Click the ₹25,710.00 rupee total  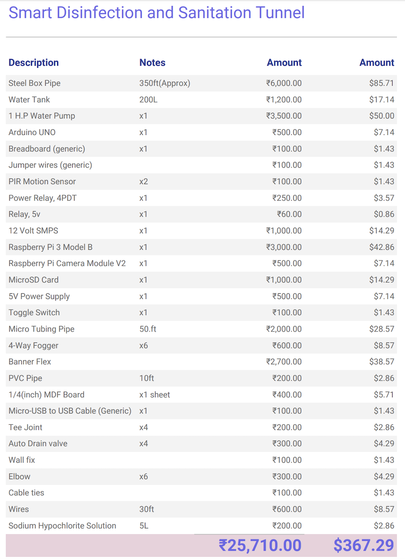tap(260, 545)
